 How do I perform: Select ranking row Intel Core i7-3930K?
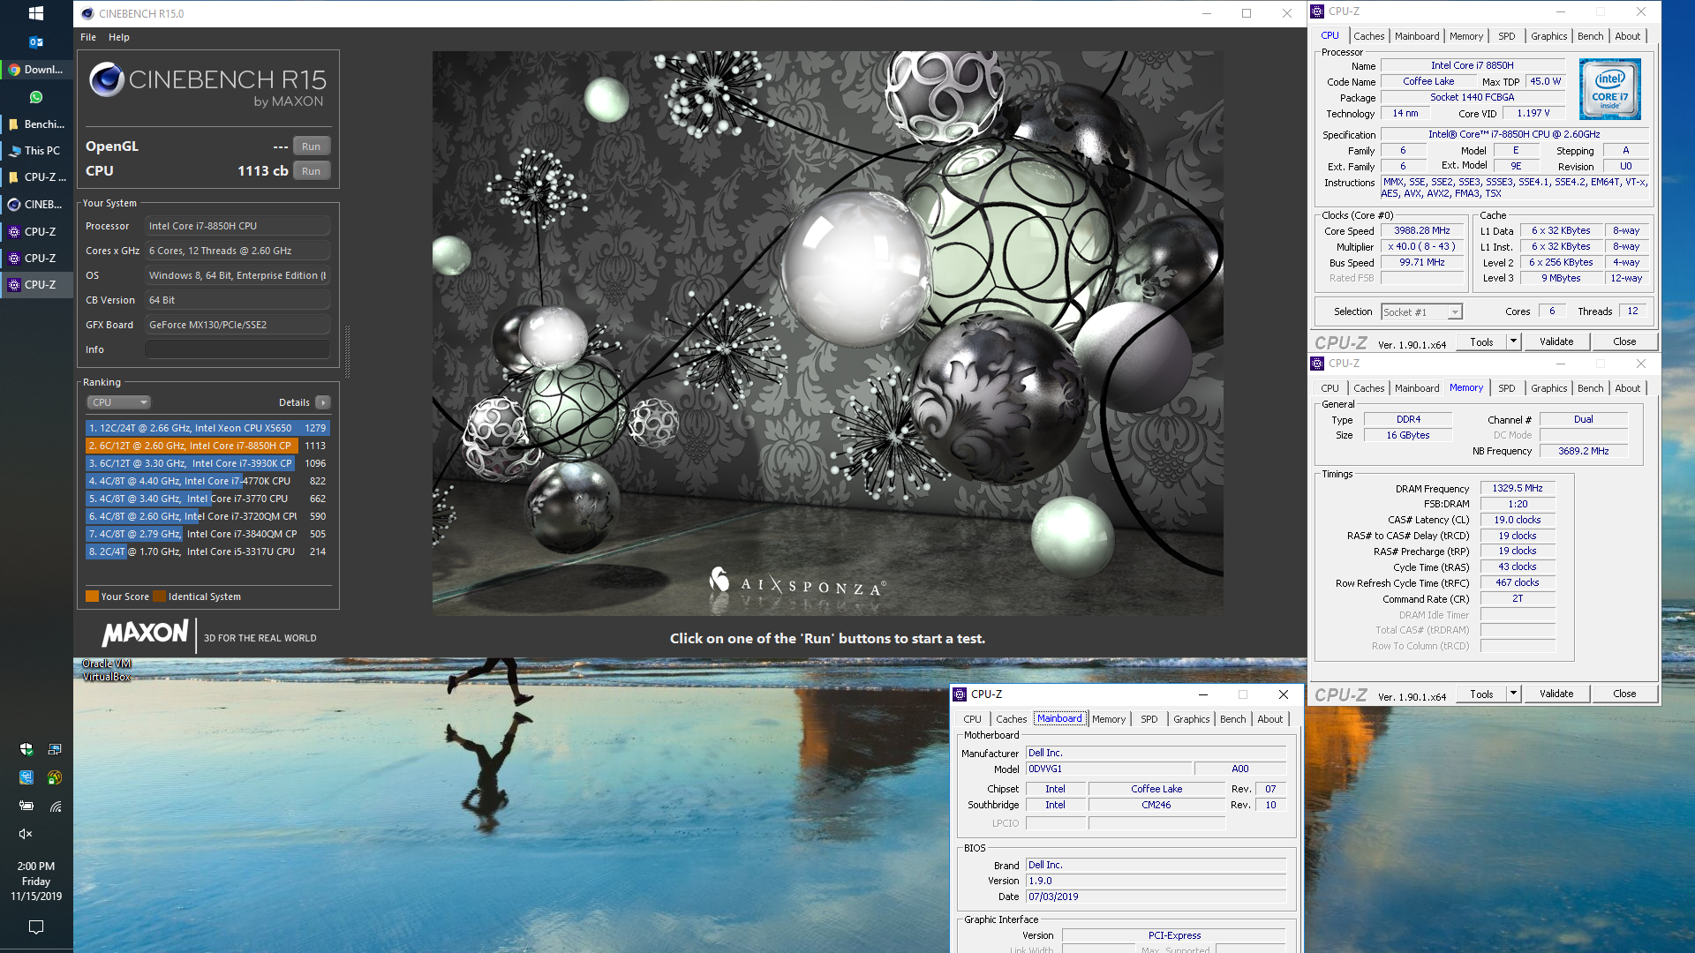(x=207, y=463)
